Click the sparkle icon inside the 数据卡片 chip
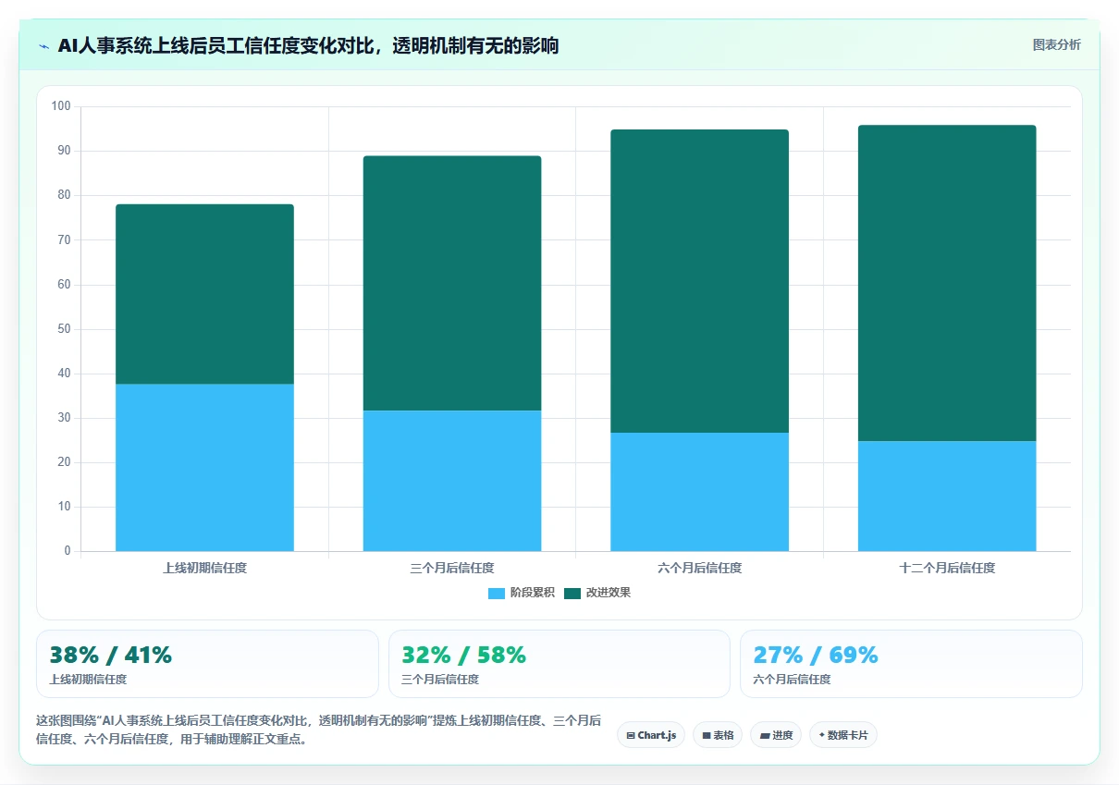The width and height of the screenshot is (1119, 785). coord(822,735)
